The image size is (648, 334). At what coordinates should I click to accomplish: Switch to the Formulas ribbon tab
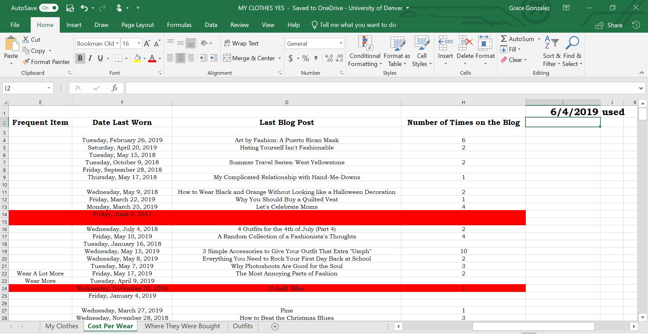[x=179, y=25]
